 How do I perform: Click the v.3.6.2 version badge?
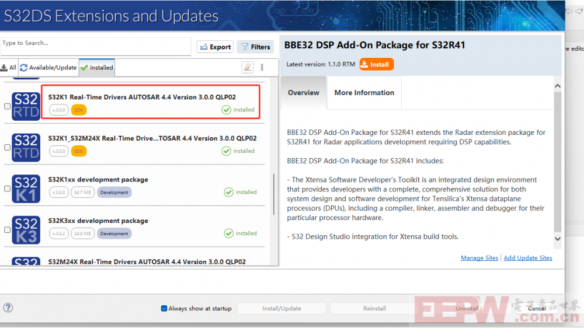58,234
